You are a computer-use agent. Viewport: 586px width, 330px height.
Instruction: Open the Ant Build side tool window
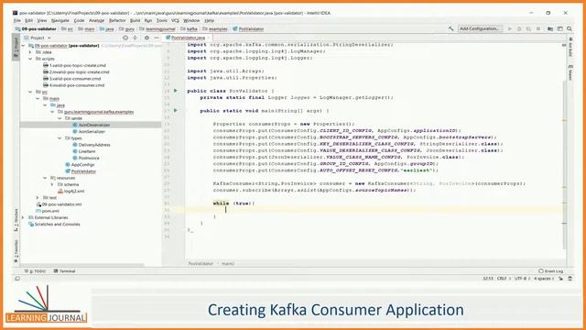(x=570, y=47)
